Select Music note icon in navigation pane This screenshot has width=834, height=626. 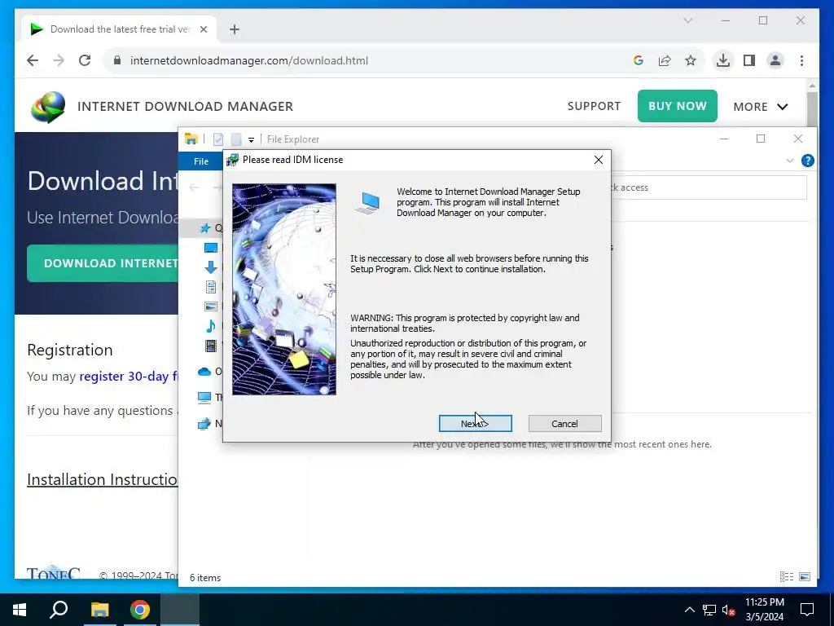click(211, 326)
